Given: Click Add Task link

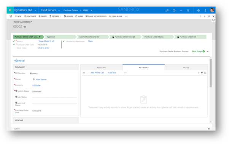Looking at the screenshot, I should coord(112,73).
